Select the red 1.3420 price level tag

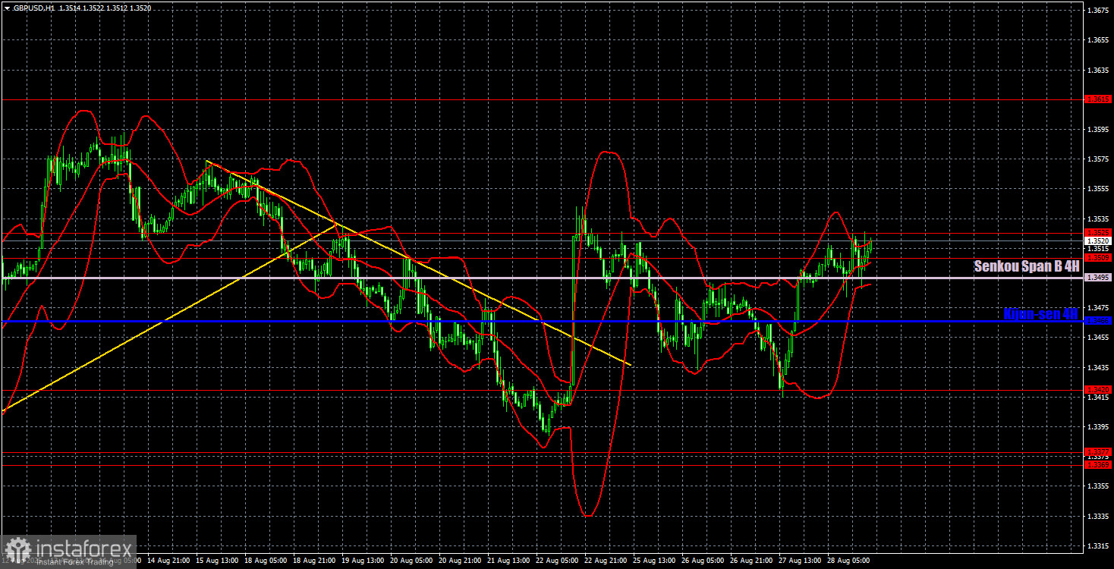(1098, 389)
